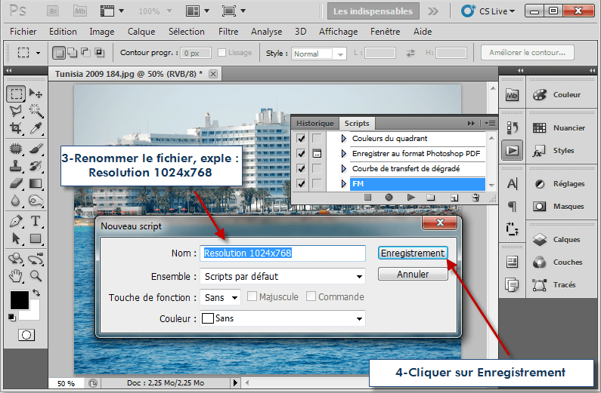This screenshot has width=601, height=393.
Task: Click the Nom input field
Action: [x=283, y=253]
